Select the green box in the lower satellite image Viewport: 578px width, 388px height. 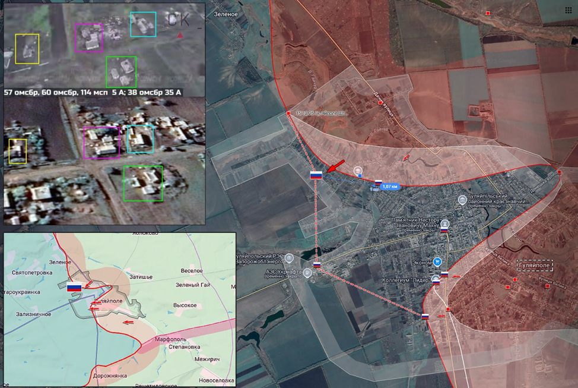(x=142, y=184)
